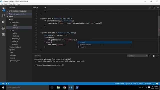Open the .env file

(12, 52)
